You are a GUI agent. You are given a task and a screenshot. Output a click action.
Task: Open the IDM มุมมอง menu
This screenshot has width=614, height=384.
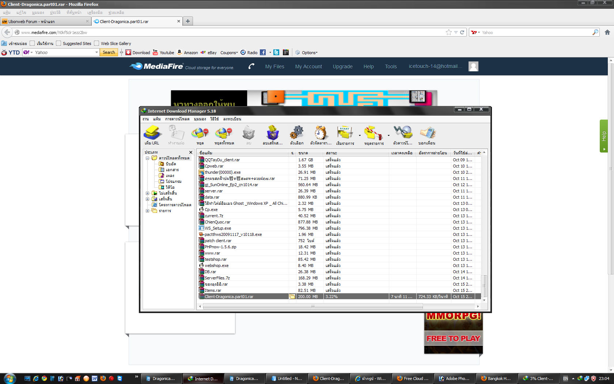click(x=200, y=119)
